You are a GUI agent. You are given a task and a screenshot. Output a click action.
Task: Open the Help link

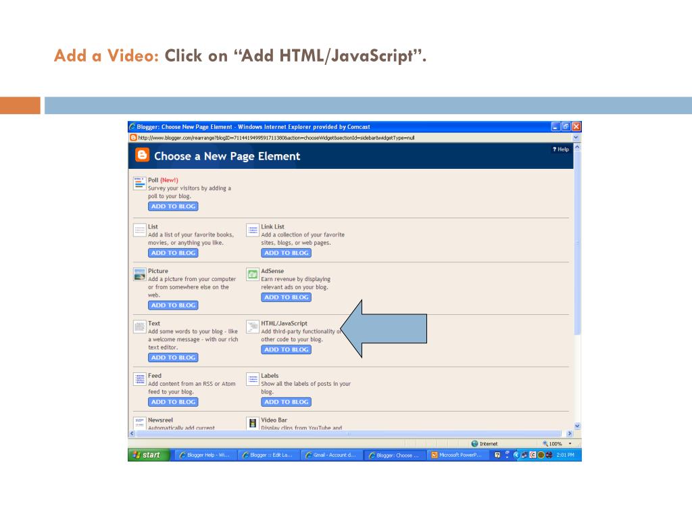(x=560, y=149)
